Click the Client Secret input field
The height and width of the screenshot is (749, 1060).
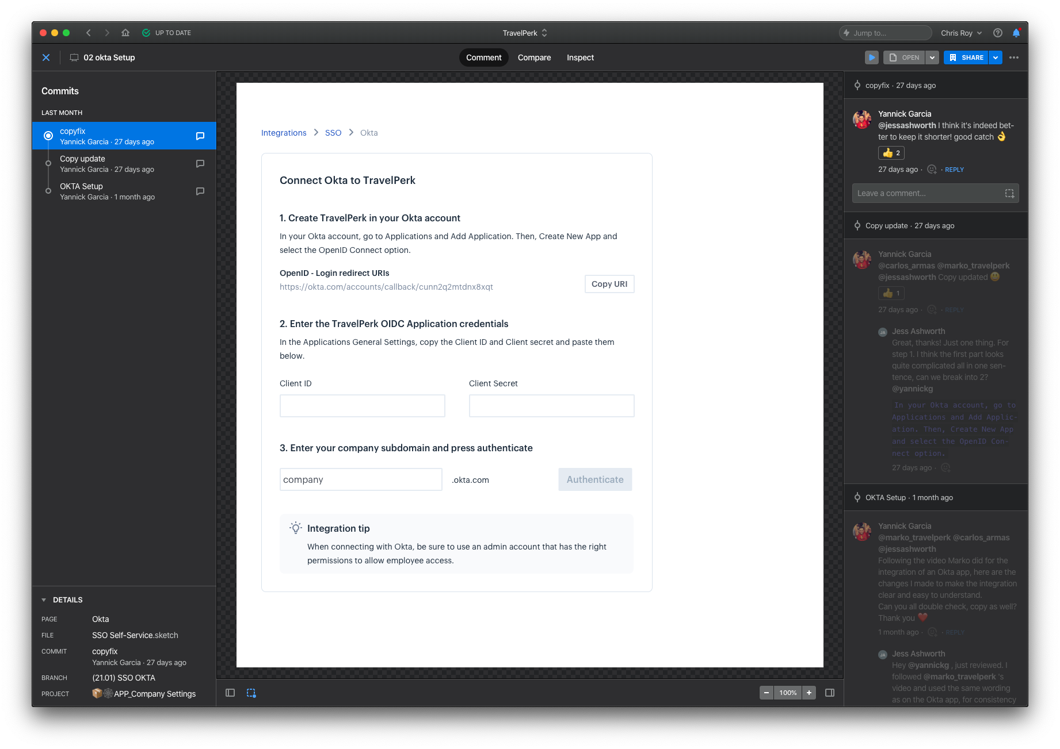tap(551, 406)
